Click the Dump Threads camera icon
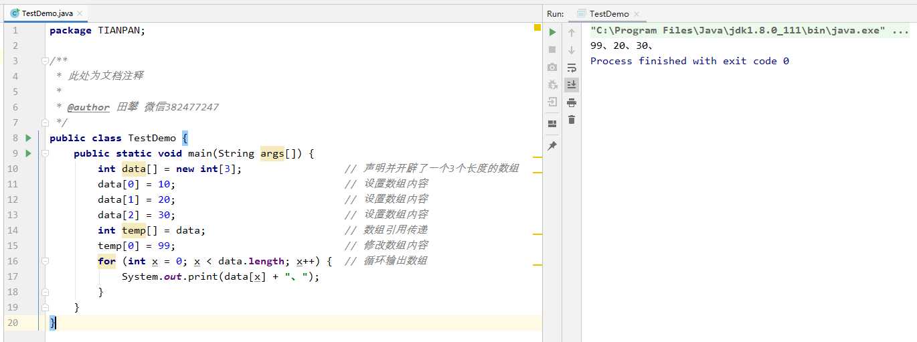917x342 pixels. tap(552, 67)
